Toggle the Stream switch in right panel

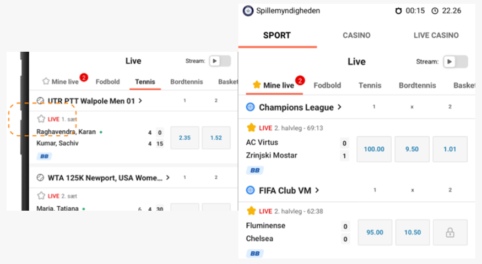[x=456, y=62]
